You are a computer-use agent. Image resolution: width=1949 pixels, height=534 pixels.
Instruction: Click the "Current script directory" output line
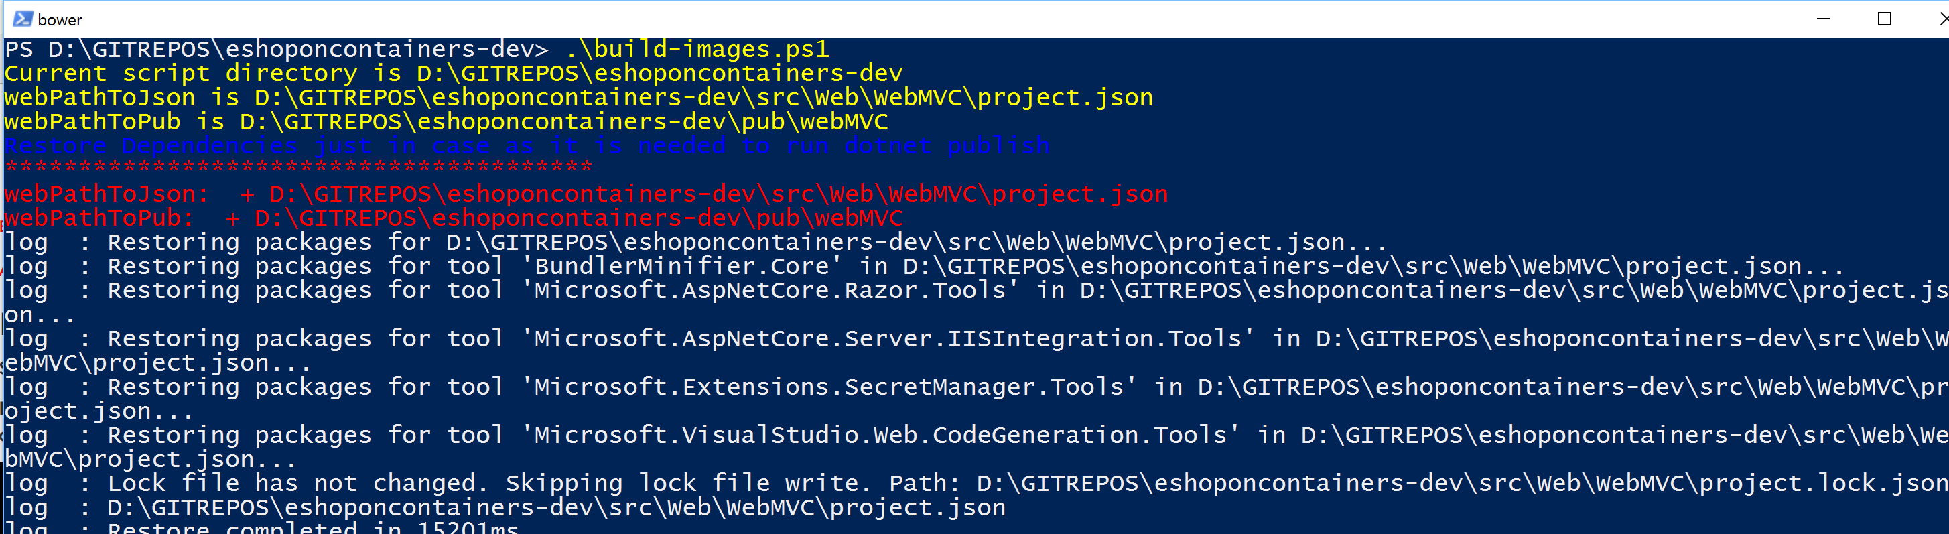click(452, 74)
